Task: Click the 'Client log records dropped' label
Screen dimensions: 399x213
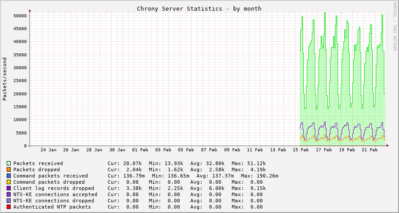Action: click(x=54, y=188)
